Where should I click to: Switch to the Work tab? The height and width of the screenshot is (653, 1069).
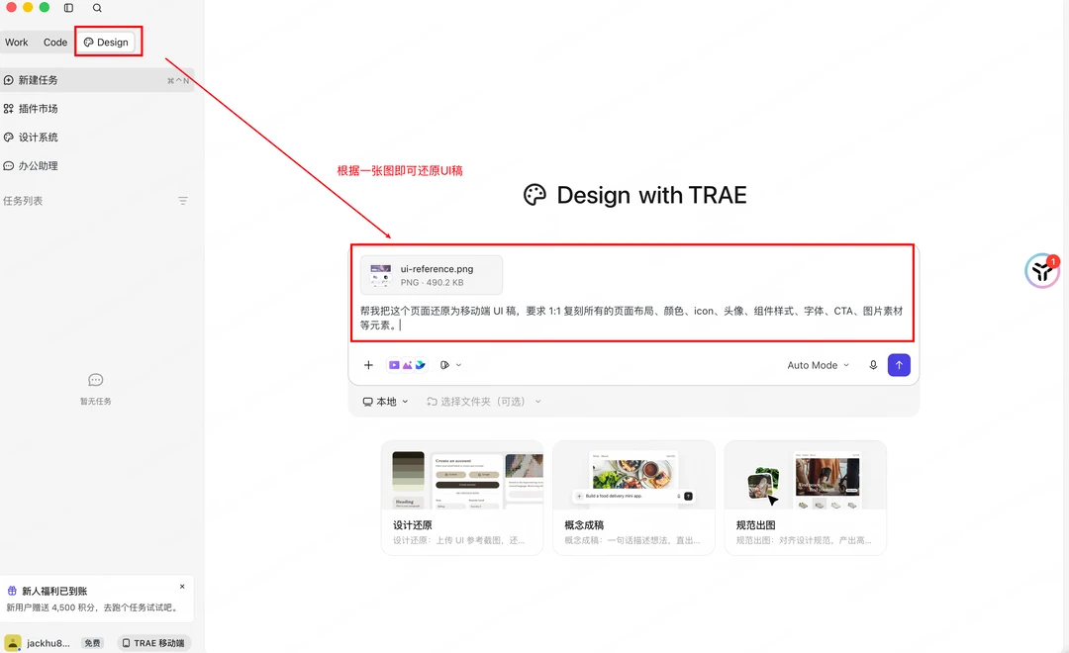[17, 43]
